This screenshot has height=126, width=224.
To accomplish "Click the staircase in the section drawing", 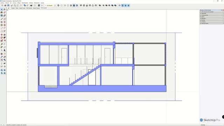I will coord(85,75).
